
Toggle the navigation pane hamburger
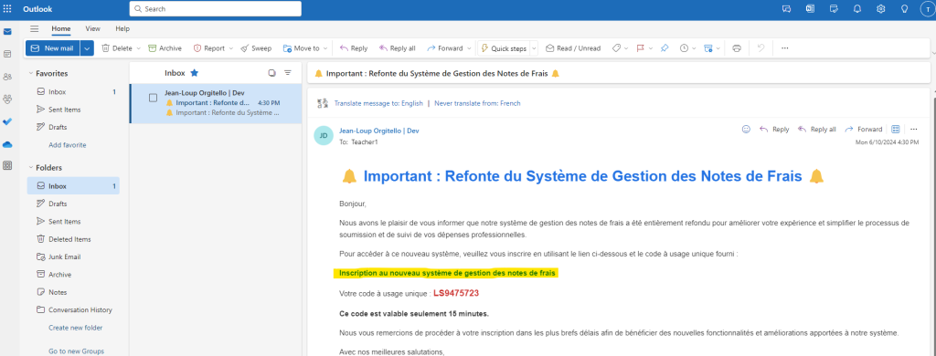click(35, 28)
